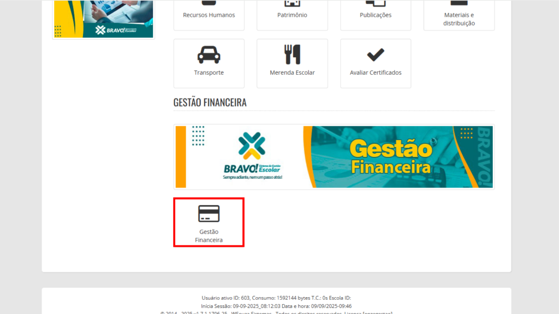The width and height of the screenshot is (559, 314).
Task: Open the Publicações module
Action: coord(376,14)
